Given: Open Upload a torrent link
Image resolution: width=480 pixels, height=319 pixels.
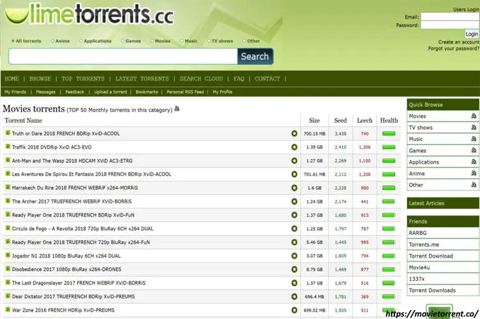Looking at the screenshot, I should [111, 92].
